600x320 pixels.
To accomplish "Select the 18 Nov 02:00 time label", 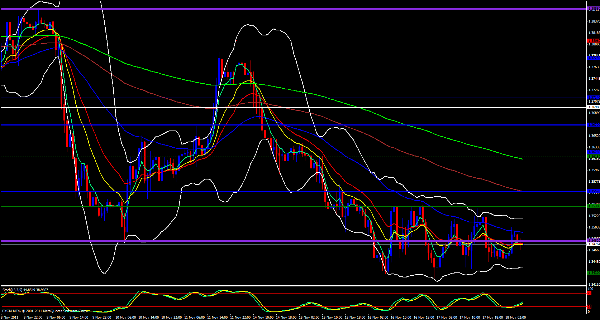I will (515, 317).
